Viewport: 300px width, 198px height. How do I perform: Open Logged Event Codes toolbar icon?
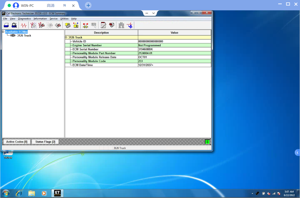58,25
